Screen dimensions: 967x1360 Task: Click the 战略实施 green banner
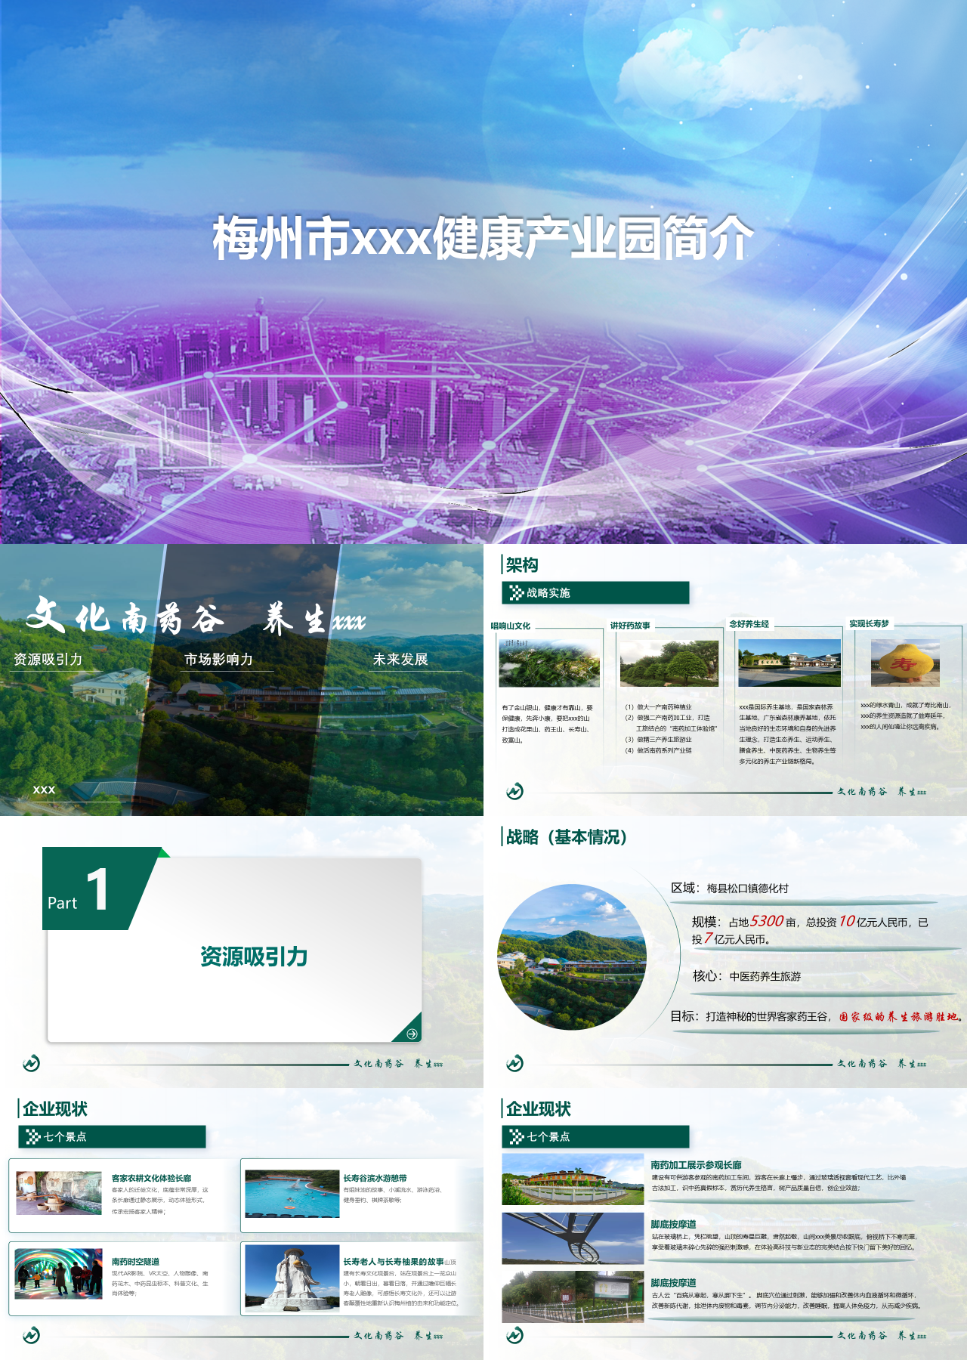click(x=595, y=593)
